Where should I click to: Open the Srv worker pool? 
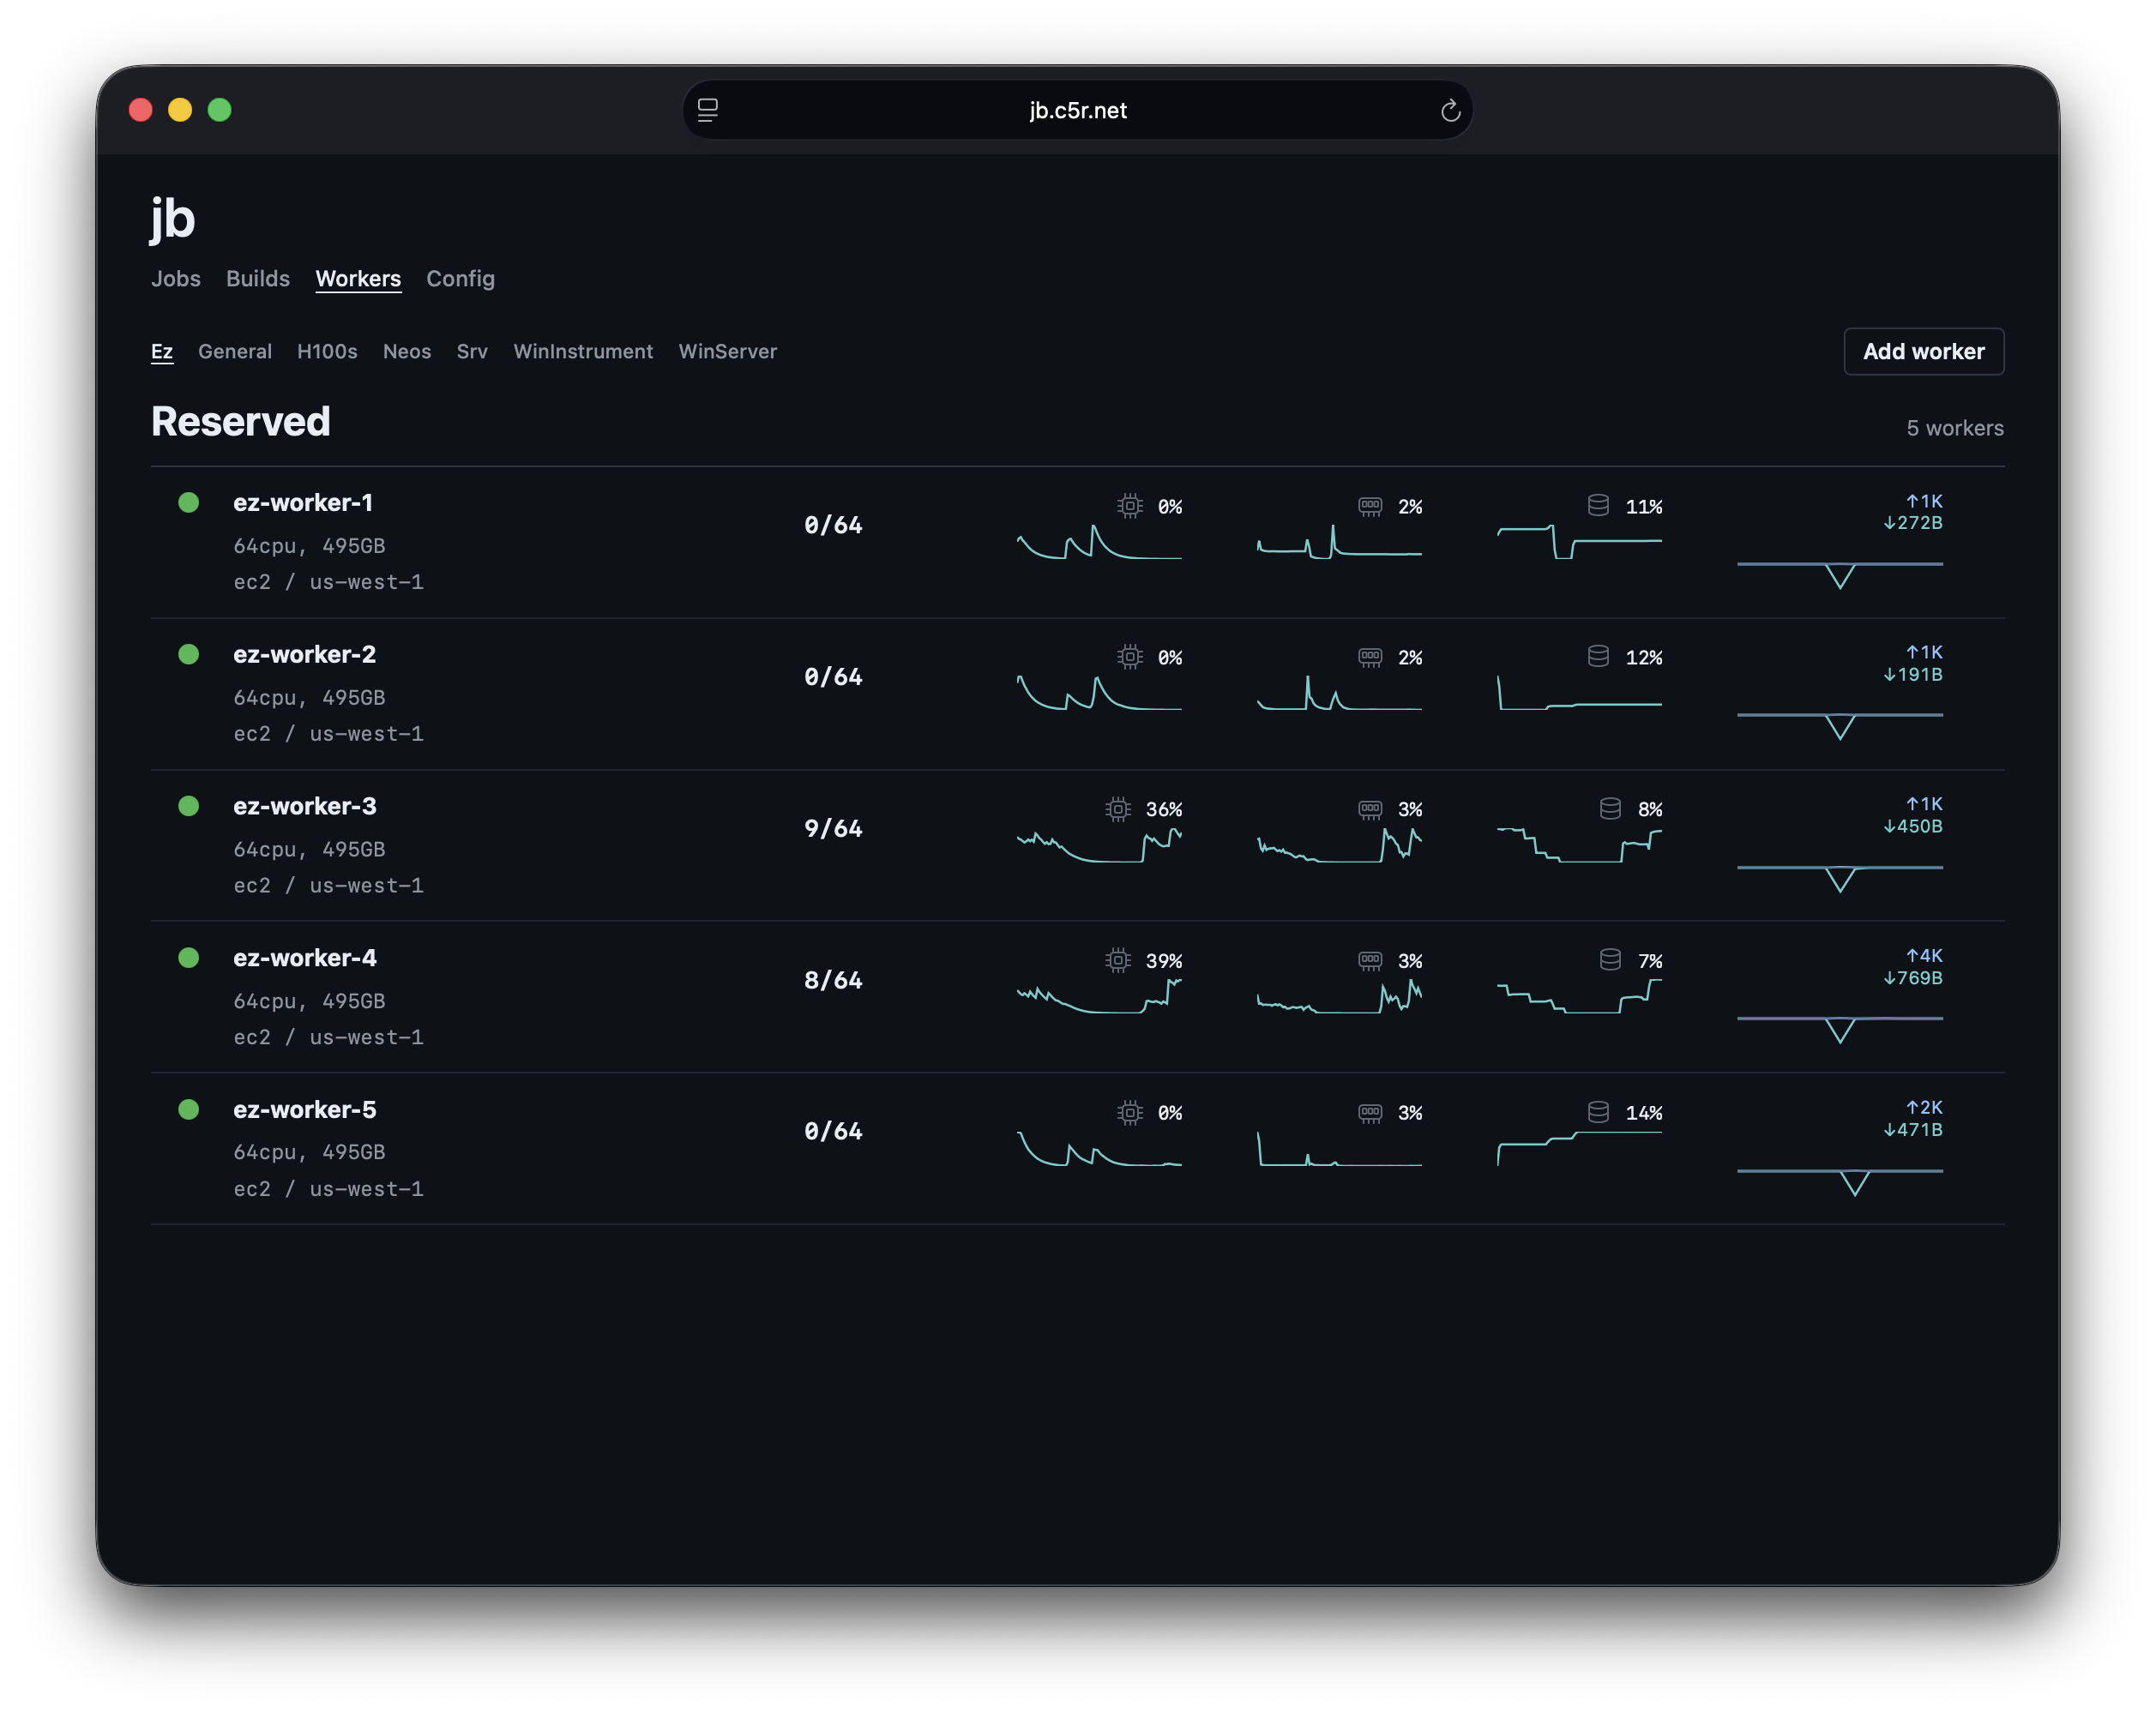pyautogui.click(x=472, y=352)
